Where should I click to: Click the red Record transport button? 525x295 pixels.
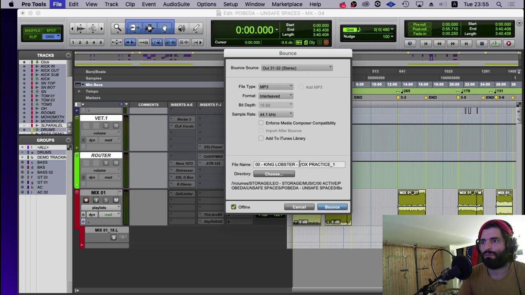point(509,43)
